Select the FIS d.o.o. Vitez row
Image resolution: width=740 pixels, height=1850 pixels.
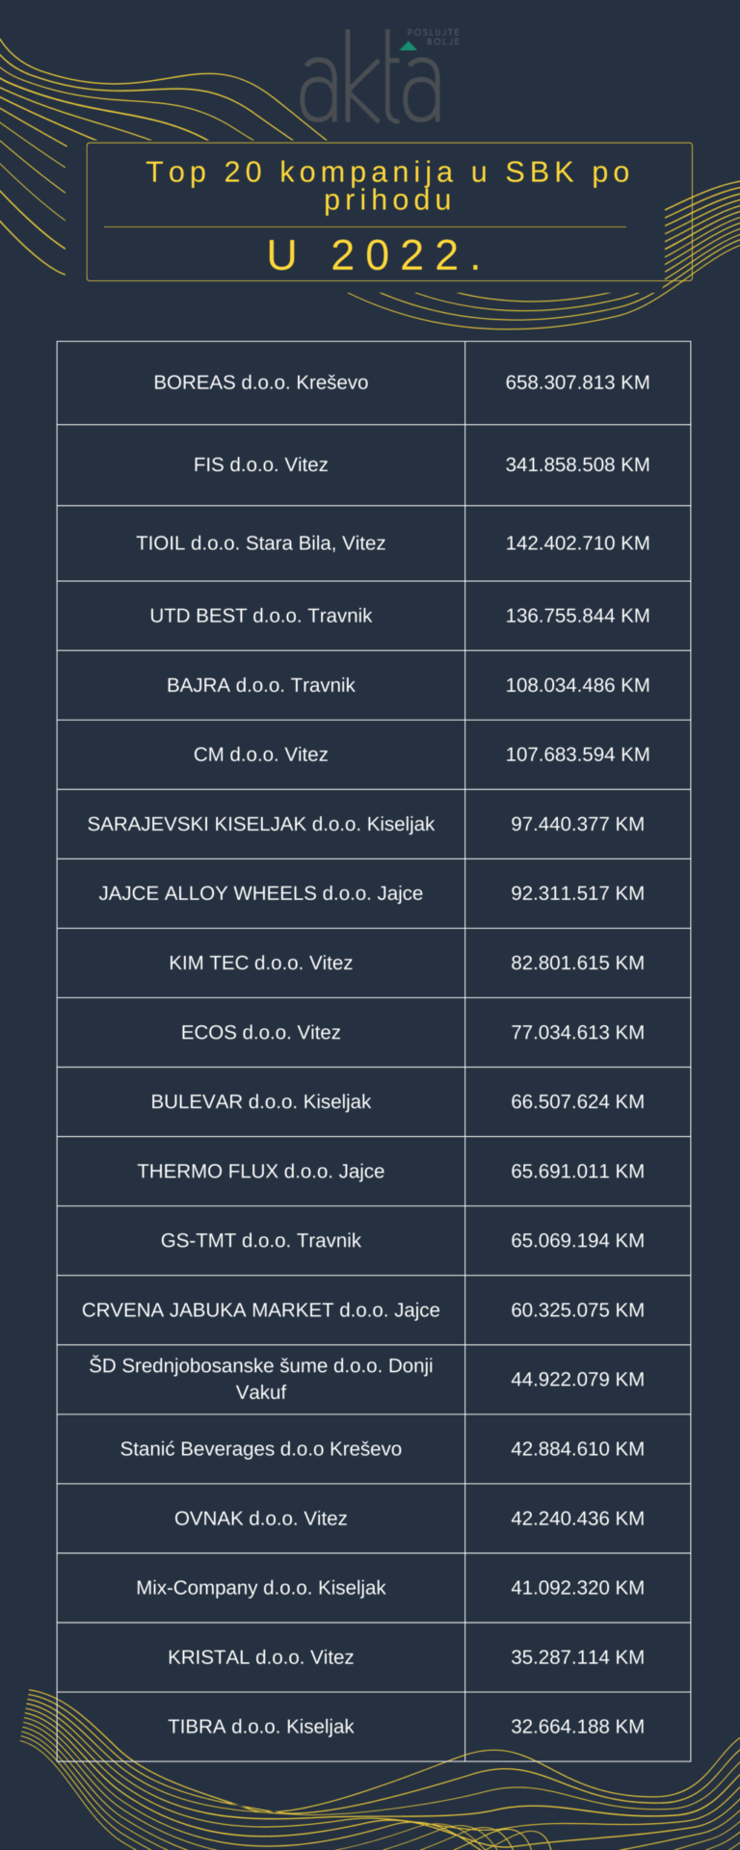(x=261, y=464)
